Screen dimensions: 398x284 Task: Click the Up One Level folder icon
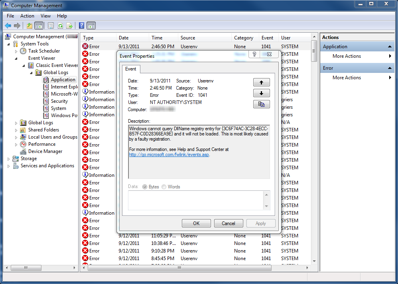(29, 26)
